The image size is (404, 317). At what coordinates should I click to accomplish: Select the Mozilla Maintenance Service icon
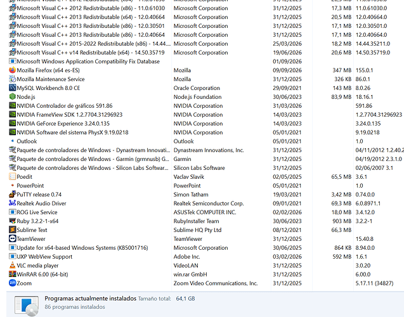pyautogui.click(x=13, y=79)
